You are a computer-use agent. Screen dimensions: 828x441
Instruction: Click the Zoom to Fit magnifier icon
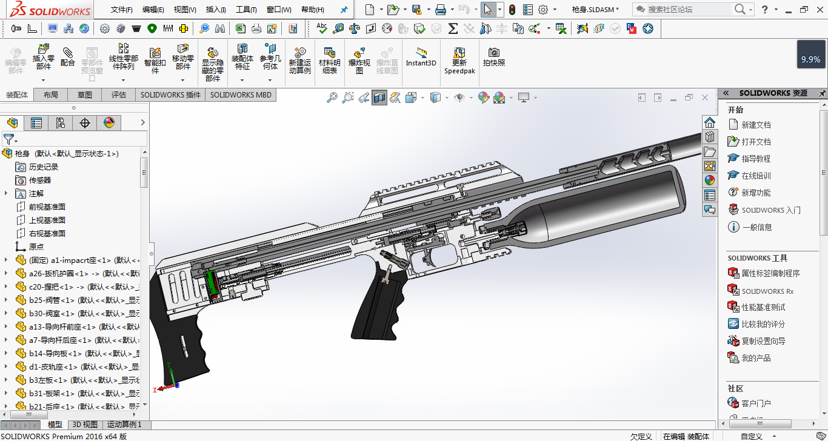coord(332,97)
